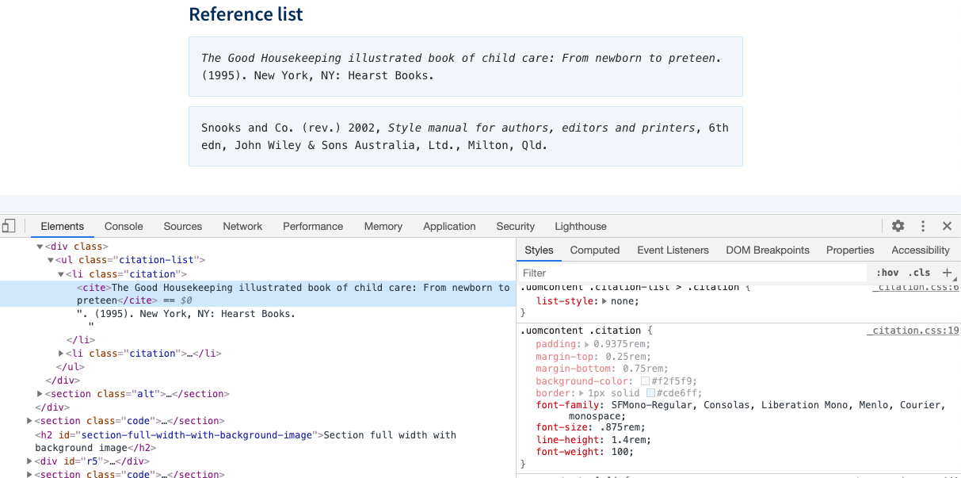Add a new style rule with the plus icon
The width and height of the screenshot is (961, 478).
coord(947,272)
